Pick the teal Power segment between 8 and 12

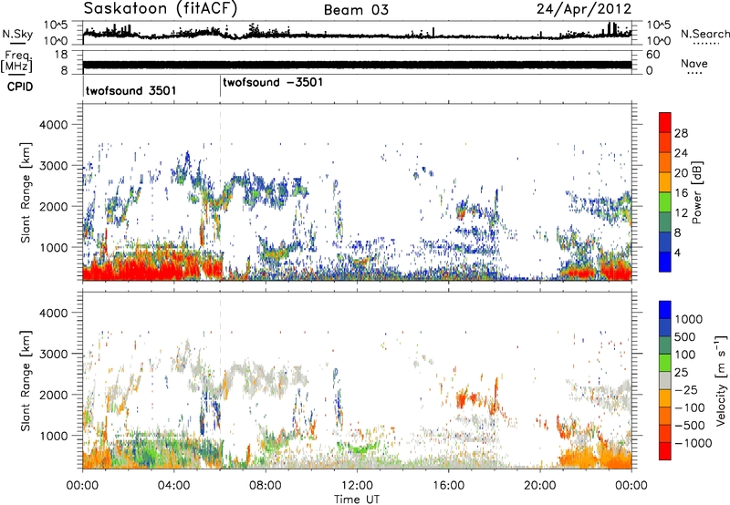[x=665, y=222]
